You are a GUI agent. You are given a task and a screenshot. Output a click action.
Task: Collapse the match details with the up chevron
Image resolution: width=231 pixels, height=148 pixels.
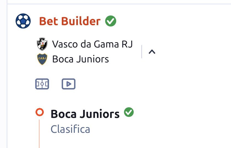tap(152, 52)
